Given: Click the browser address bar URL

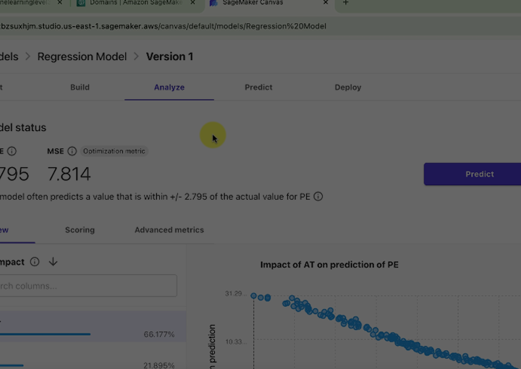Looking at the screenshot, I should coord(163,26).
